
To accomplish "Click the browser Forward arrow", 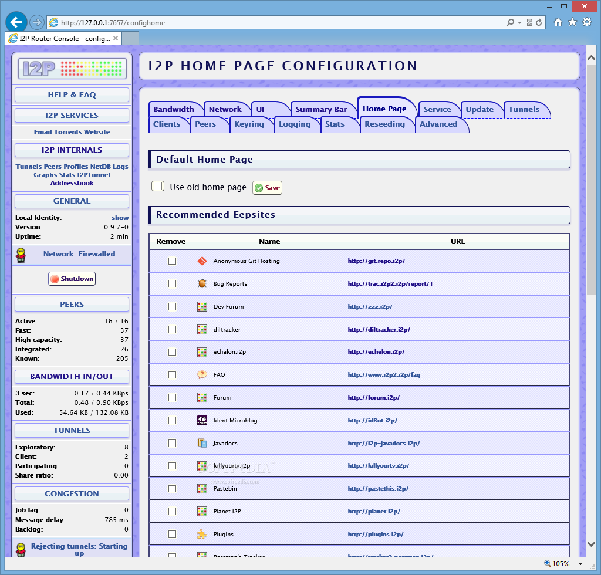I will [37, 23].
